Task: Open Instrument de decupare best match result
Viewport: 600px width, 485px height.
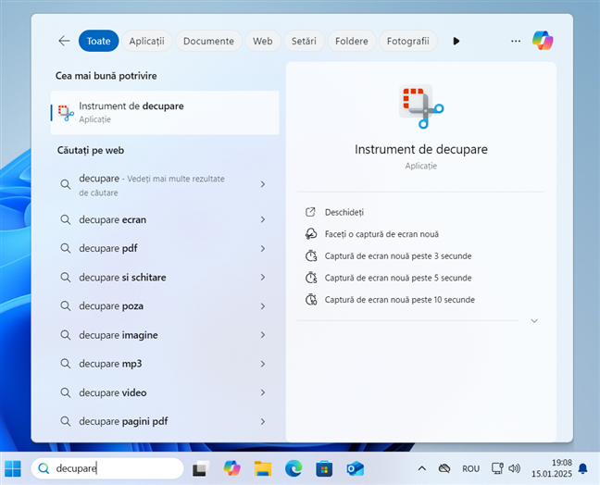Action: [x=164, y=112]
